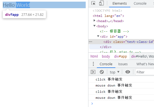The image size is (154, 107).
Task: Select the closing /div tag line
Action: tap(106, 47)
